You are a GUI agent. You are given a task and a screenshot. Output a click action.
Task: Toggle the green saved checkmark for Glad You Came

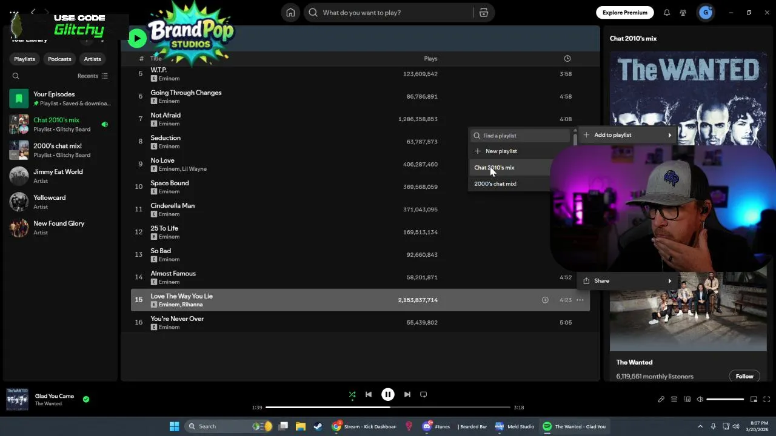pyautogui.click(x=86, y=399)
